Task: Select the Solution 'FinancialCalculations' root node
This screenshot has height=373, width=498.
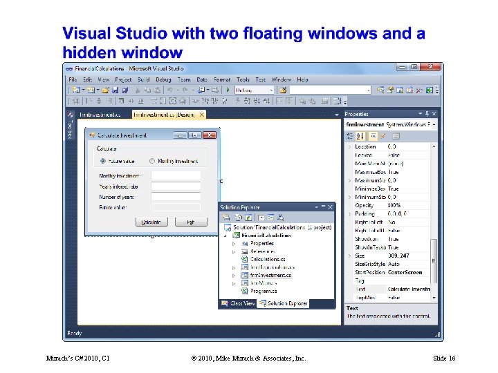Action: [282, 227]
